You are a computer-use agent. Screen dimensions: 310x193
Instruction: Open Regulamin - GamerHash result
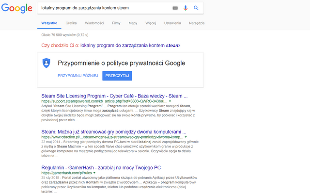[101, 167]
